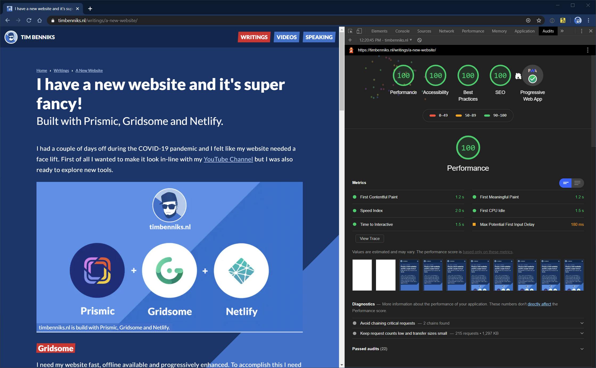596x368 pixels.
Task: Open the Memory tab
Action: (499, 31)
